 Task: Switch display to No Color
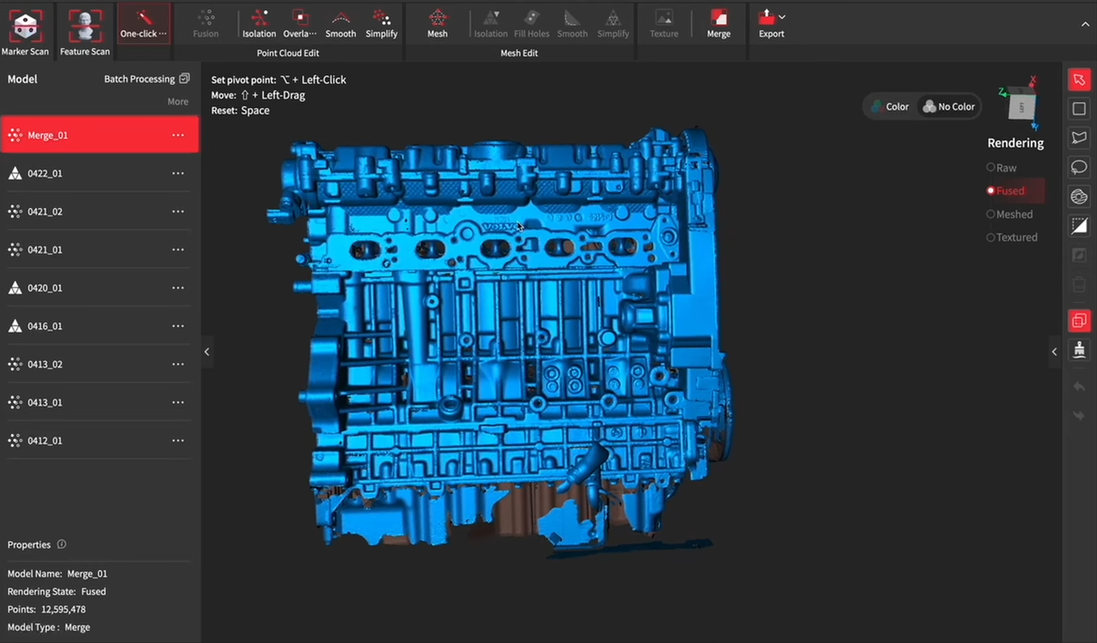(948, 107)
